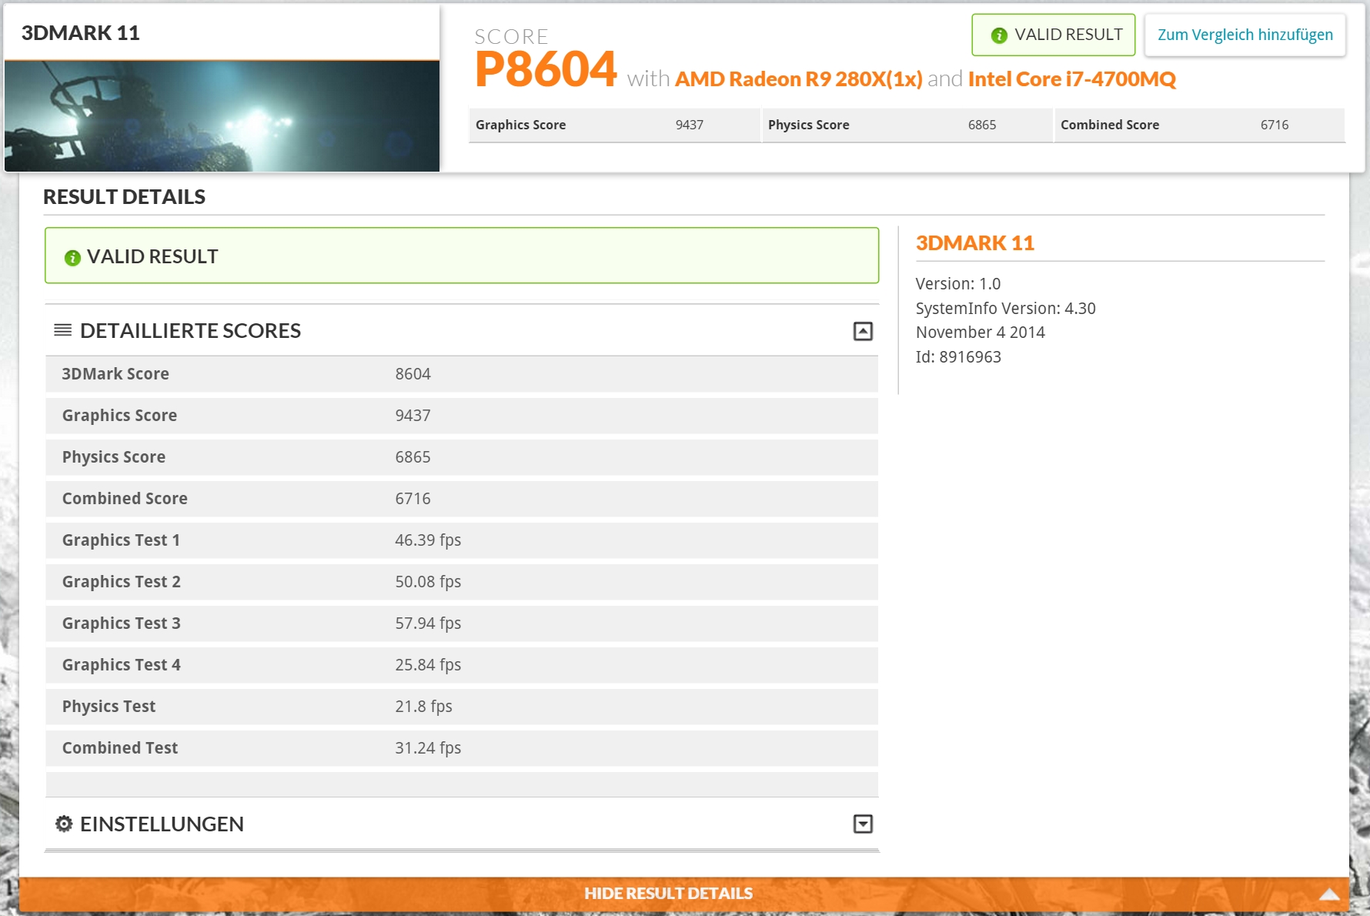Select the Graphics Test 2 row label
1370x916 pixels.
tap(121, 581)
